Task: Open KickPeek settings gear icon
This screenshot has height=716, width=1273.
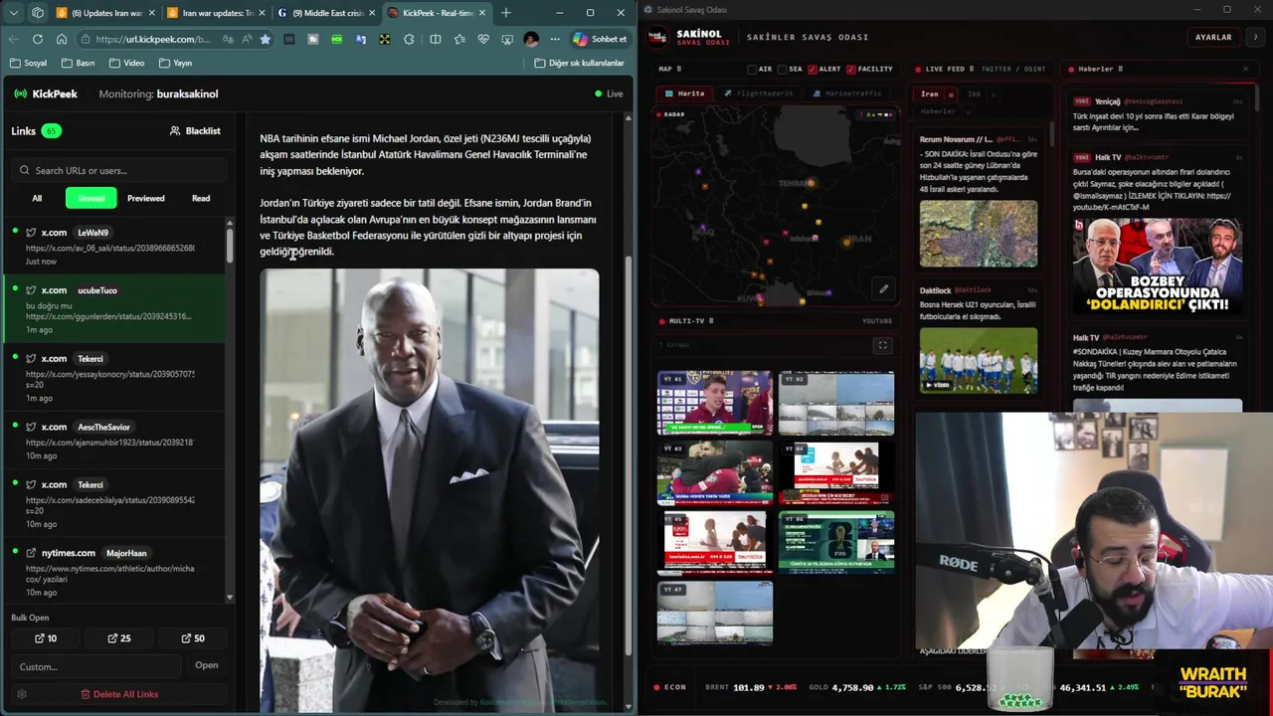Action: click(22, 694)
